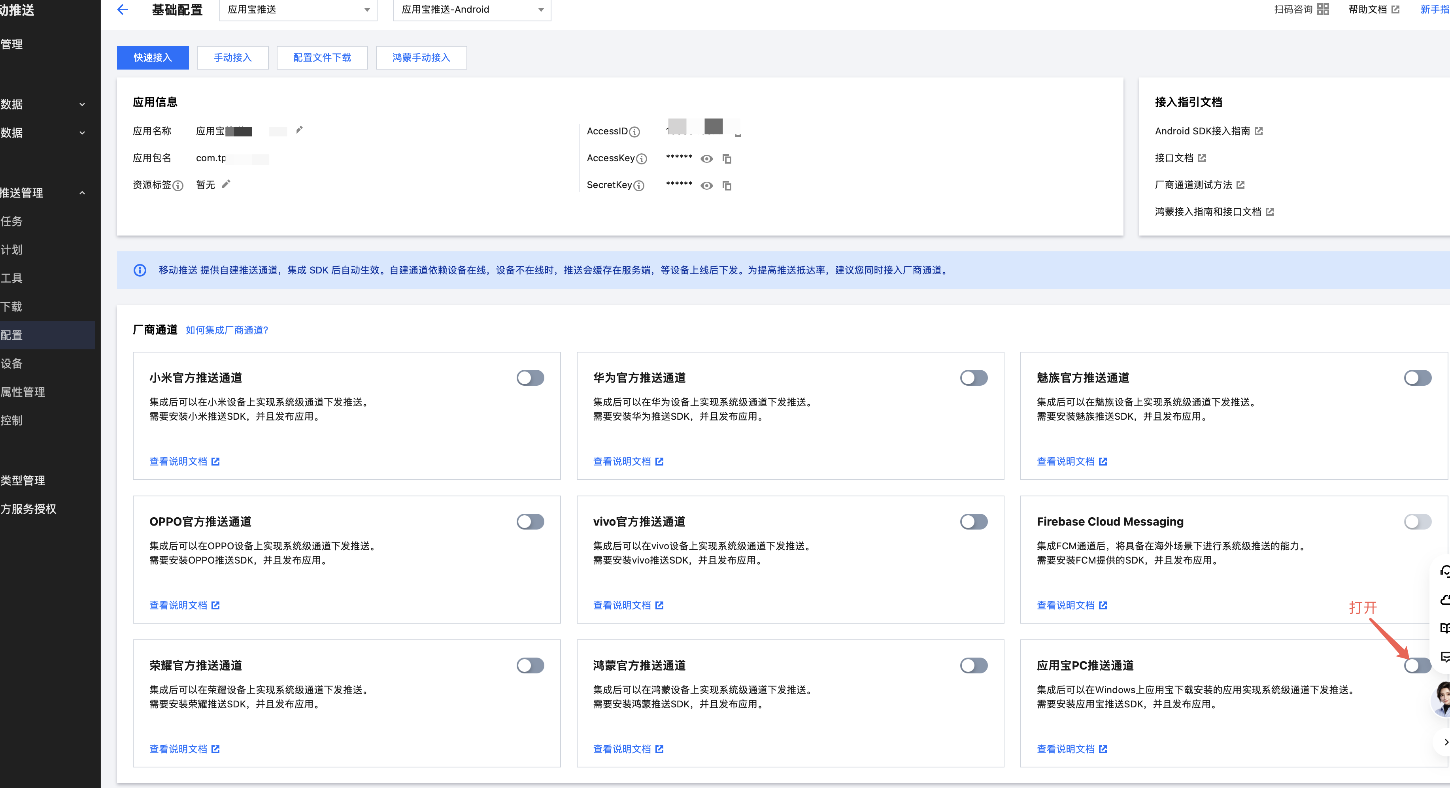Open the Android SDK接入指南 link
Viewport: 1450px width, 788px height.
tap(1208, 131)
